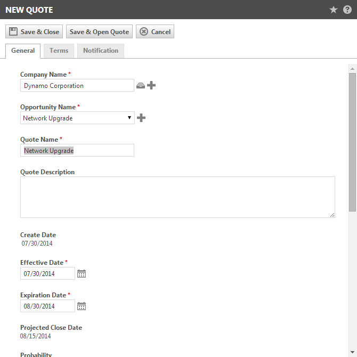Click the floppy disk icon on Save & Close
Image resolution: width=357 pixels, height=357 pixels.
pyautogui.click(x=13, y=31)
